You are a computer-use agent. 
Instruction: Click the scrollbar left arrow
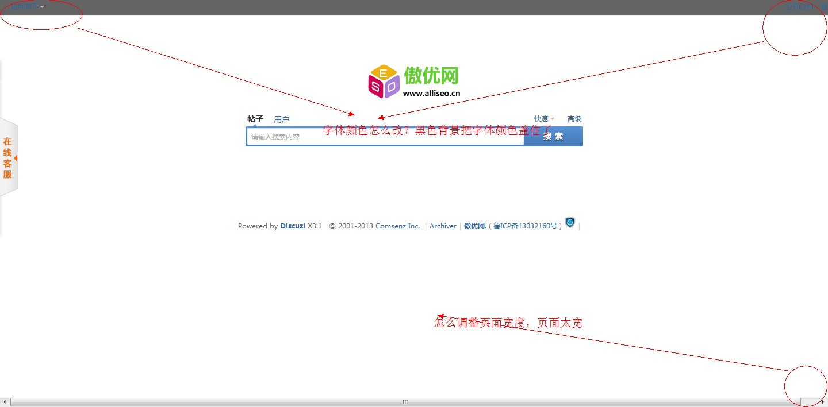click(5, 402)
